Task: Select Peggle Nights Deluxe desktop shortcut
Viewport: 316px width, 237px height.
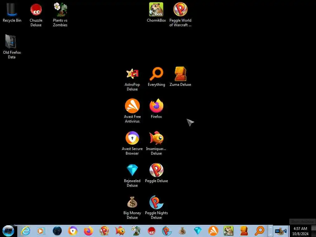Action: click(x=156, y=208)
